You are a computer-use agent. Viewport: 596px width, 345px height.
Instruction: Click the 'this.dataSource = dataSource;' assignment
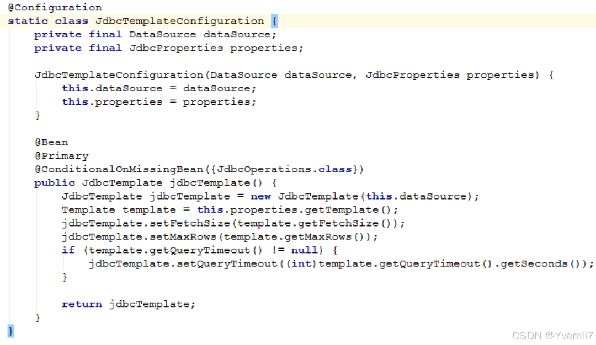point(159,88)
